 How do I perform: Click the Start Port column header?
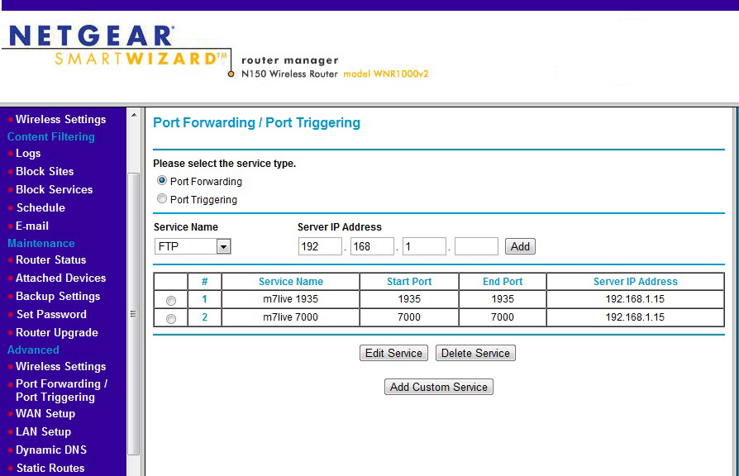point(409,281)
